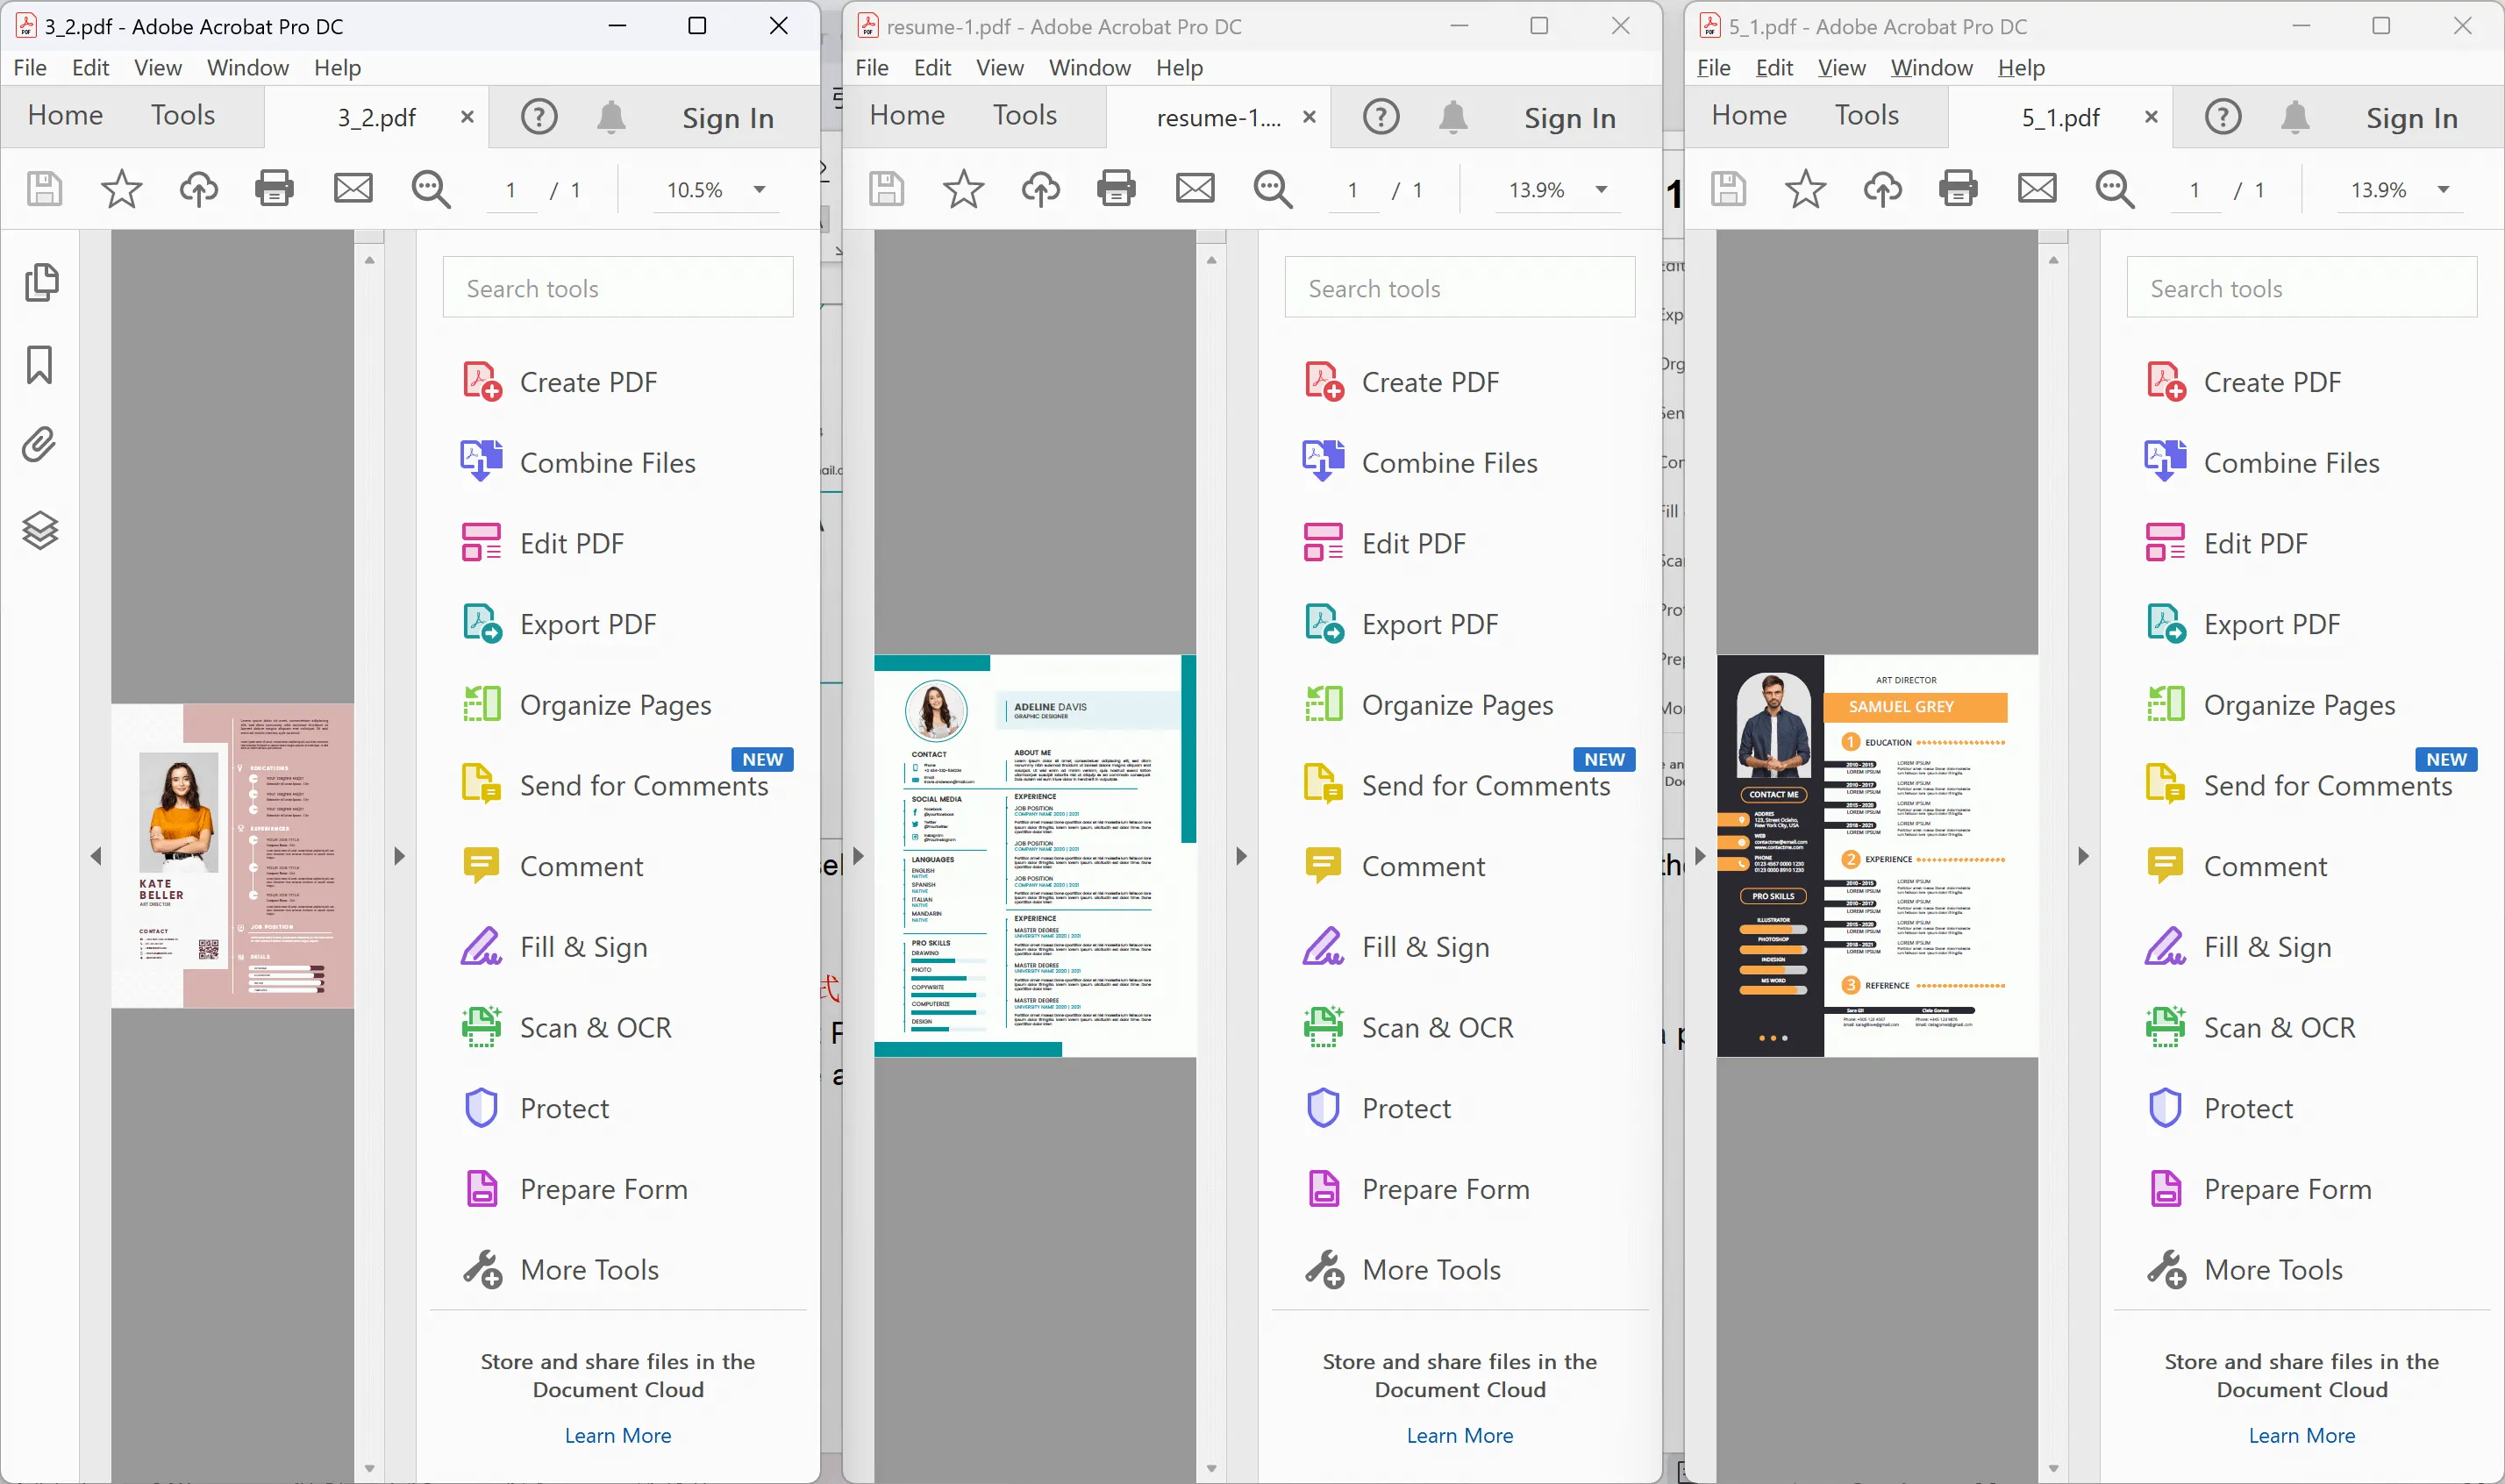Viewport: 2505px width, 1484px height.
Task: Select Scan & OCR tool in middle window
Action: coord(1438,1026)
